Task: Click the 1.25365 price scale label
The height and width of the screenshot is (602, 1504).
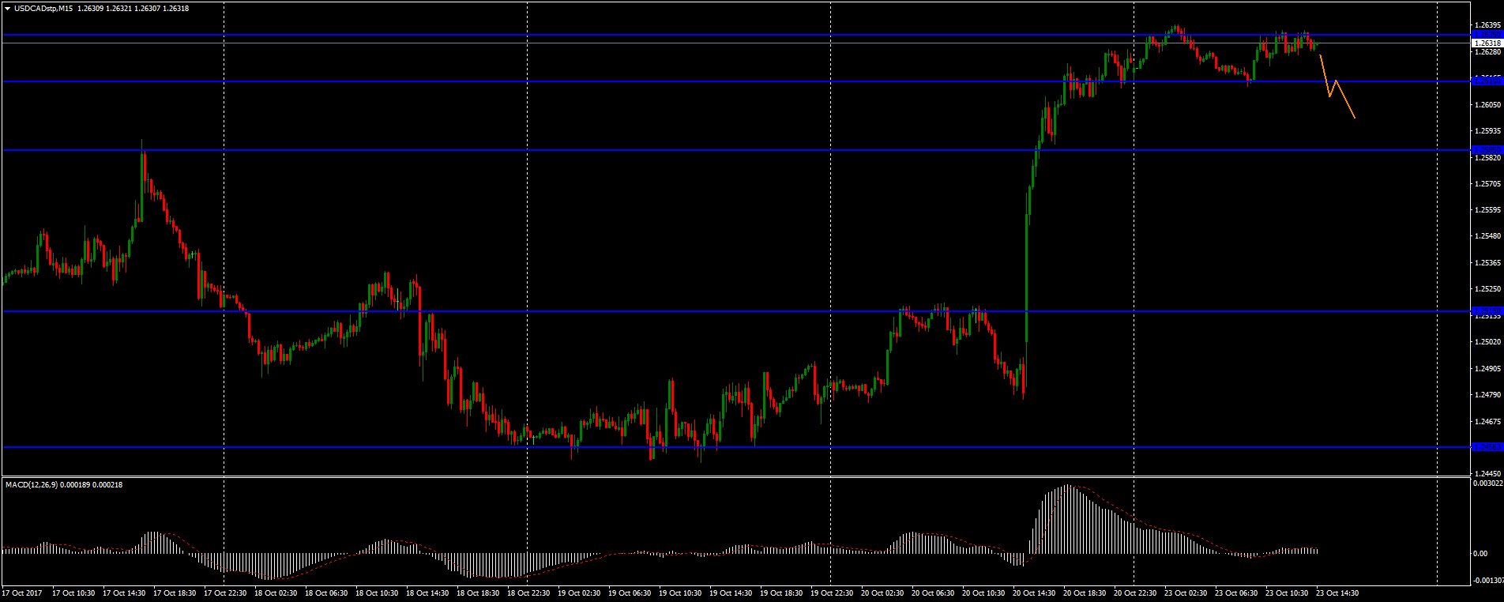Action: coord(1487,262)
